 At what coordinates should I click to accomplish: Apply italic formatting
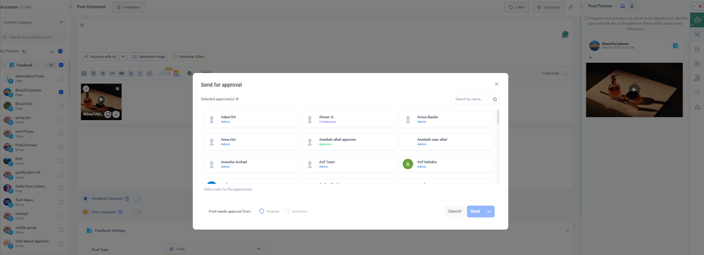coord(140,73)
